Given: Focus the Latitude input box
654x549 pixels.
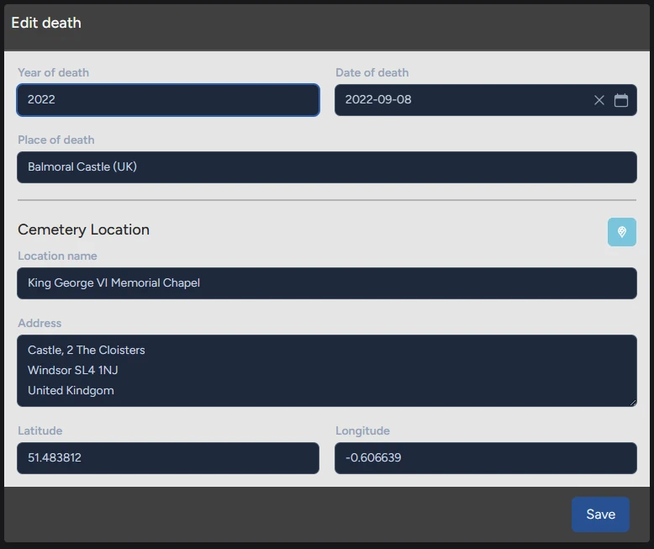Looking at the screenshot, I should (x=168, y=458).
